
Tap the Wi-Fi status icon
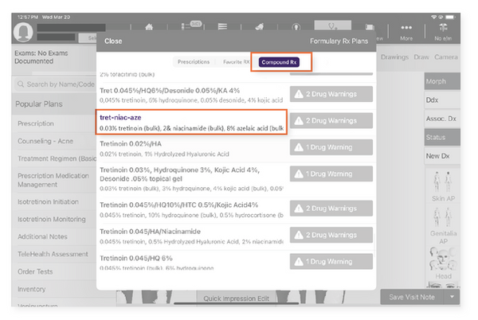tap(433, 17)
